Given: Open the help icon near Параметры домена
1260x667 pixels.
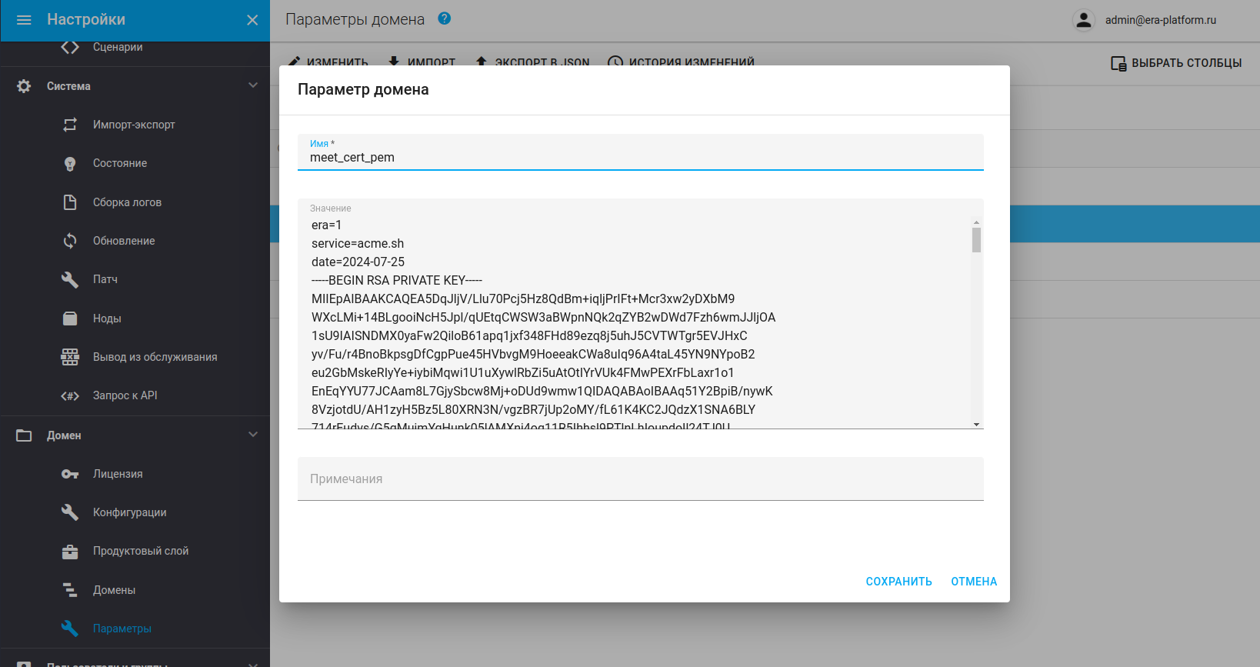Looking at the screenshot, I should click(x=444, y=18).
